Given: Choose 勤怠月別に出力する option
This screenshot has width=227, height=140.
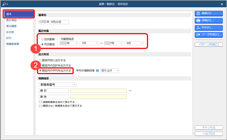Looking at the screenshot, I should [x=40, y=60].
